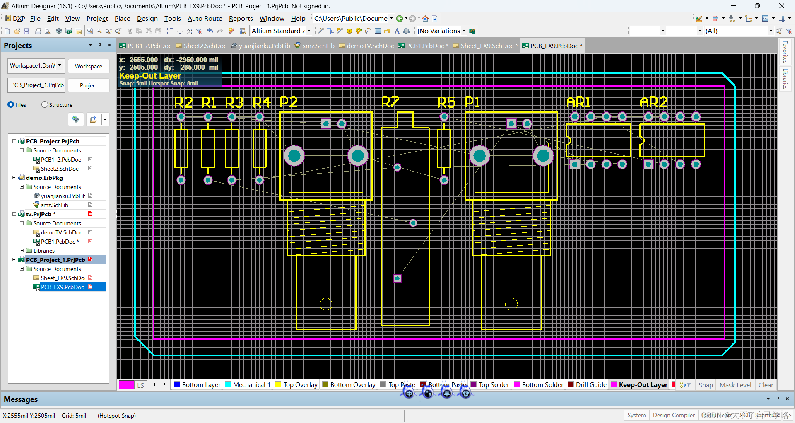Click the Workspace button
The image size is (795, 423).
click(89, 66)
